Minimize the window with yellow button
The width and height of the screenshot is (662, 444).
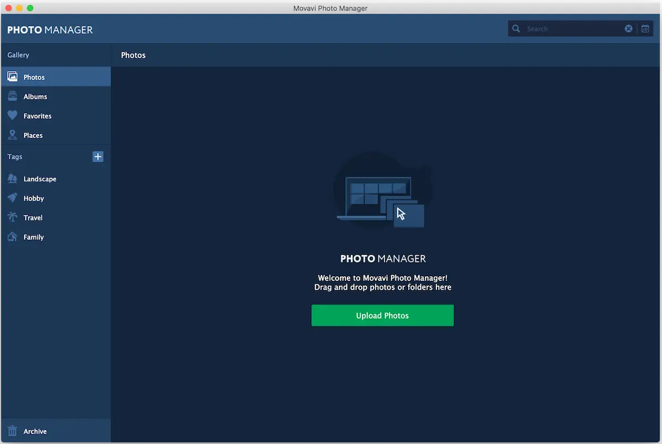pos(19,8)
